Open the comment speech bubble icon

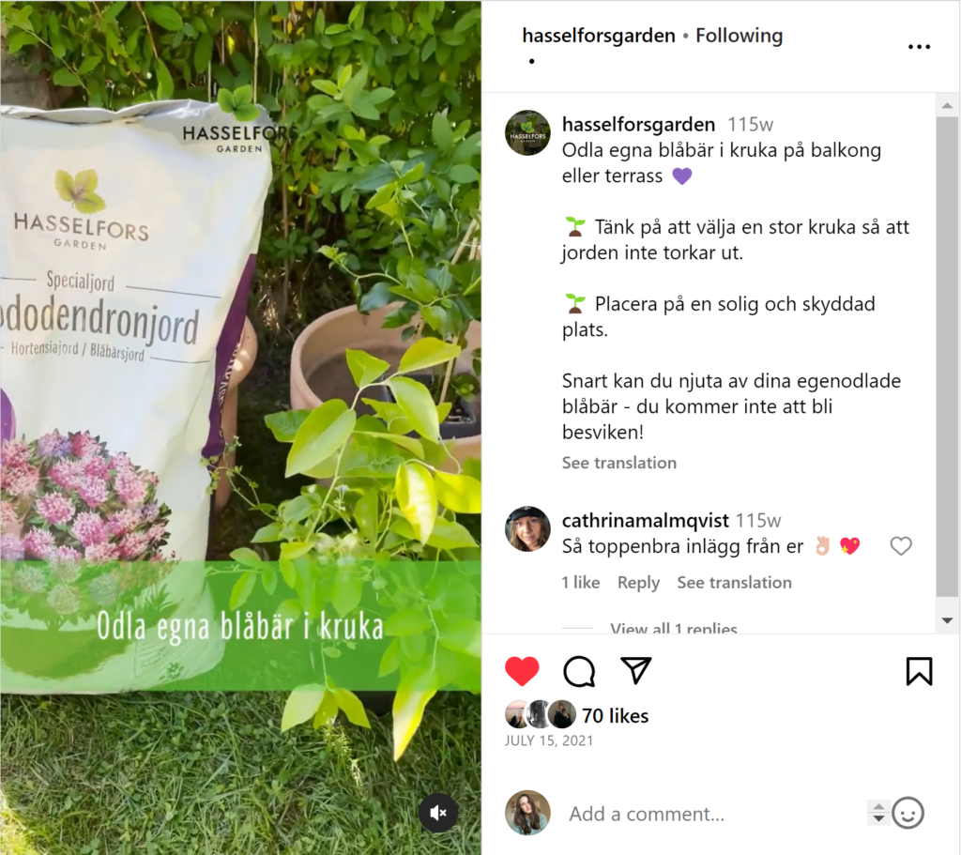tap(578, 670)
